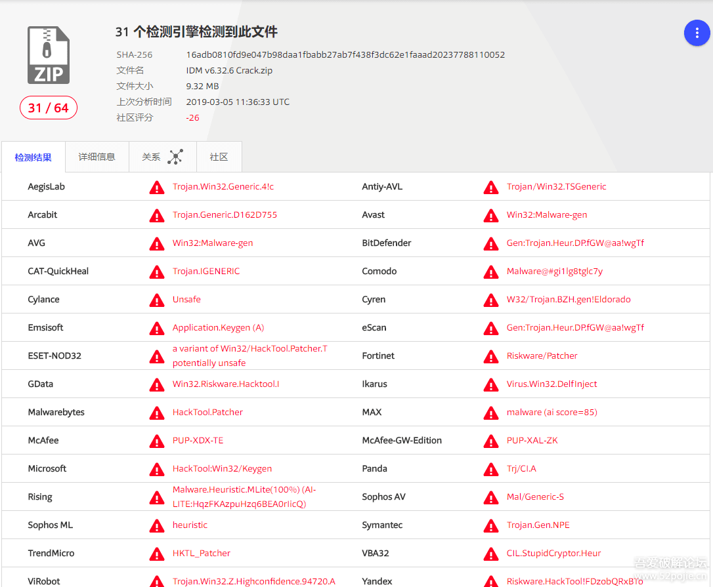Click the HKTL_Patcher result for TrendMicro
The width and height of the screenshot is (713, 587).
[202, 553]
